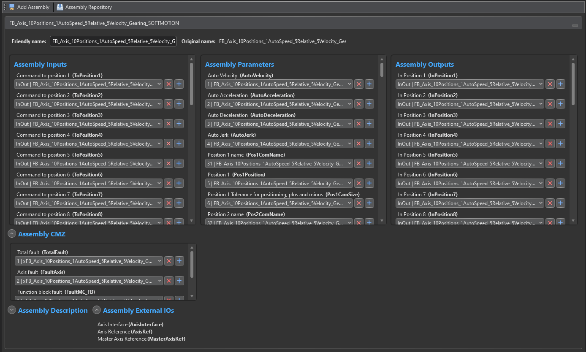Expand the Assembly Description section

[12, 310]
